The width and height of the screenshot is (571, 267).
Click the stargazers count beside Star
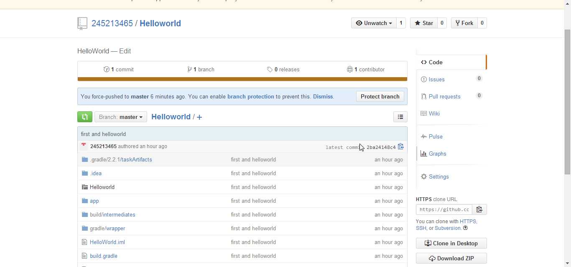pos(442,23)
